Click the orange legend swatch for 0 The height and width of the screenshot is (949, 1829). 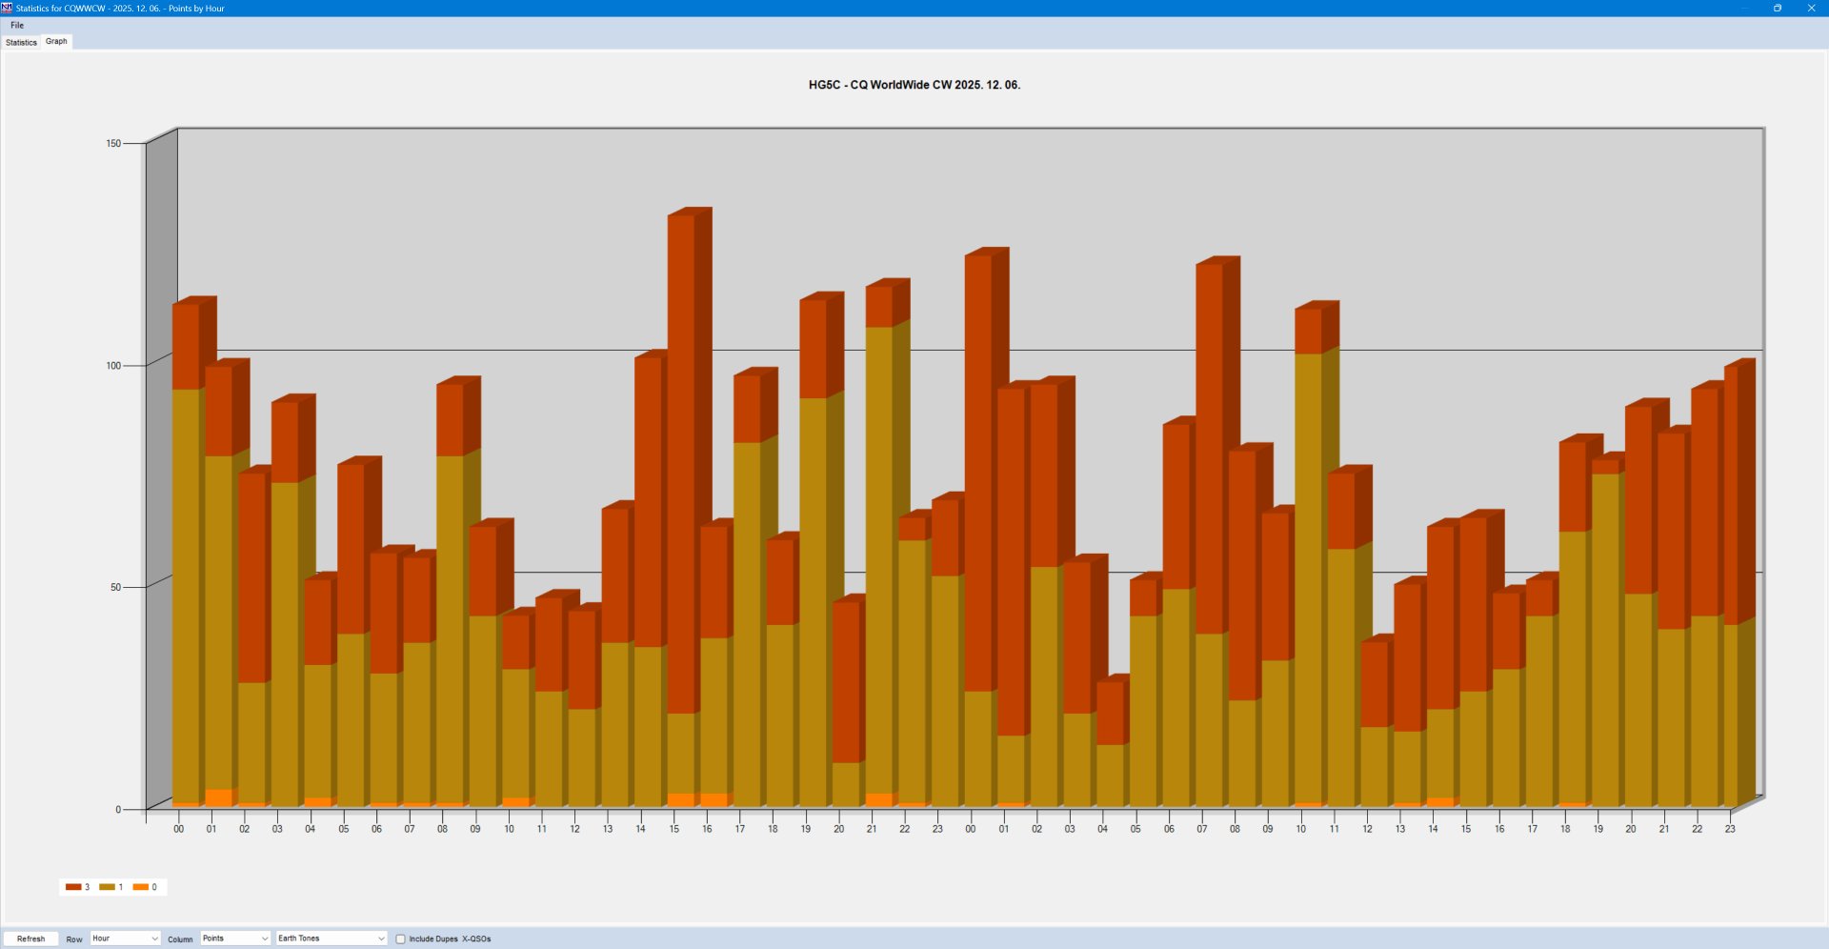click(x=141, y=887)
